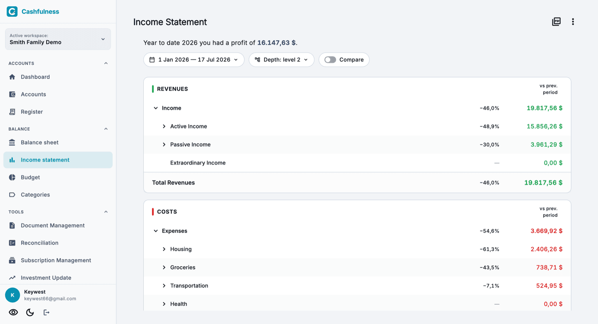Click the keywest66@gmail.com email text
The height and width of the screenshot is (324, 598).
point(50,299)
